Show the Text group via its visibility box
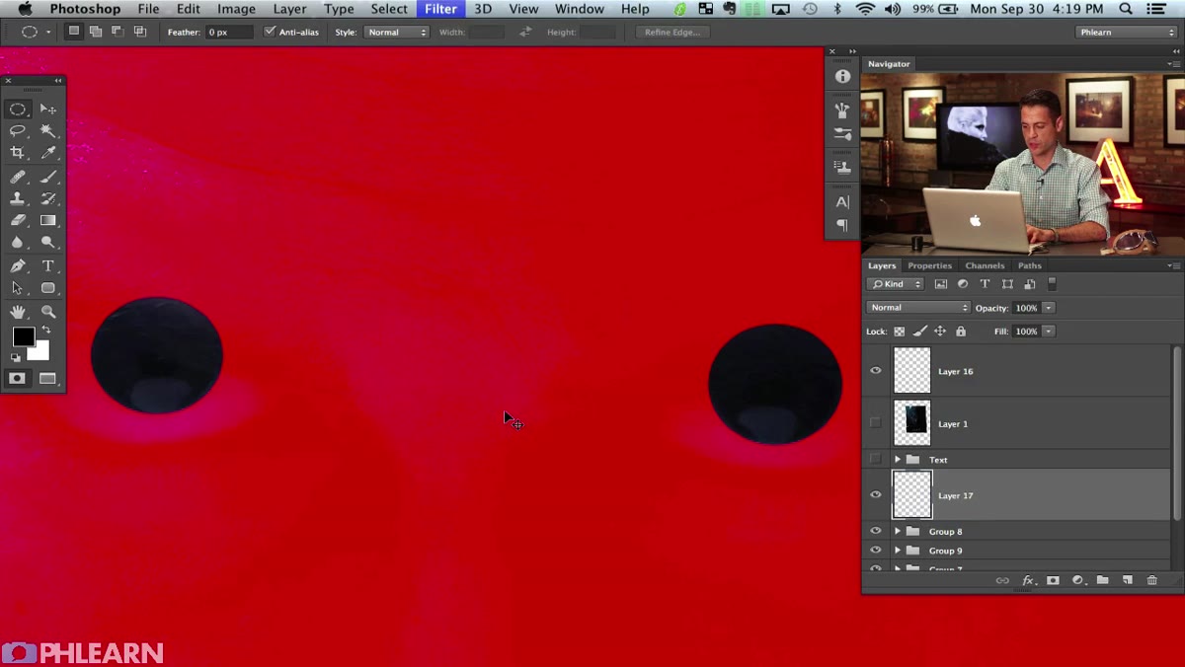 tap(875, 460)
